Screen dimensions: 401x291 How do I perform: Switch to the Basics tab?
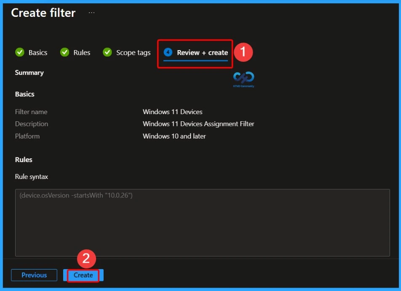37,52
